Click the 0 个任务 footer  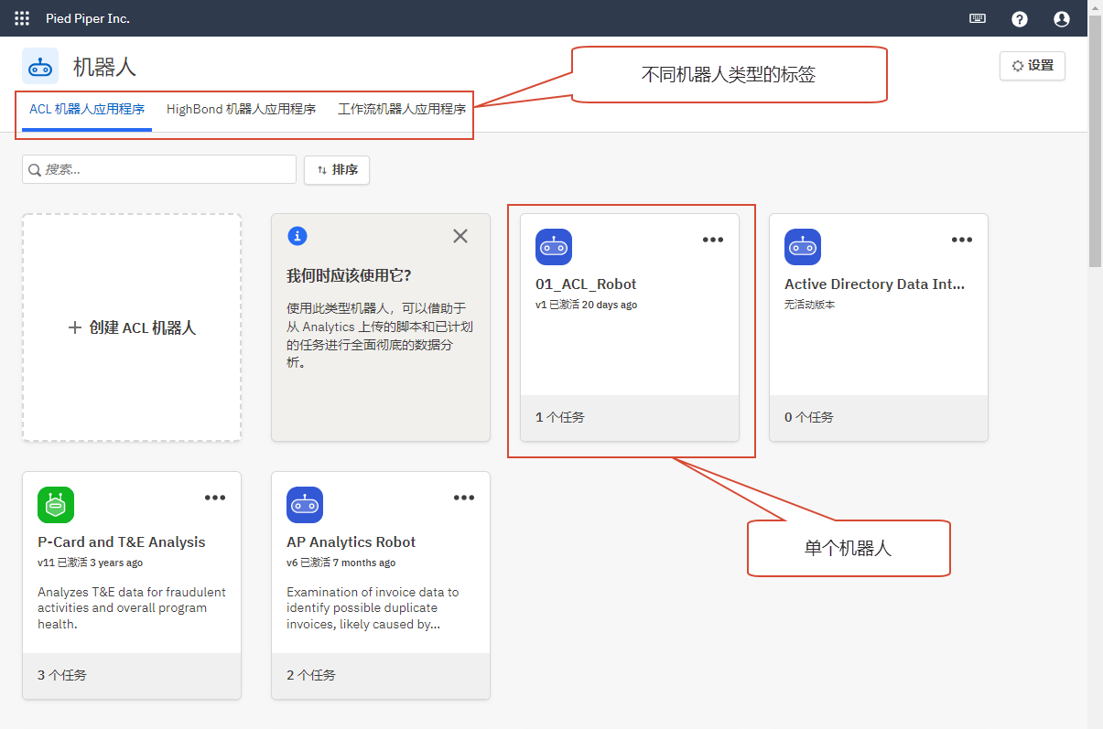pyautogui.click(x=879, y=417)
